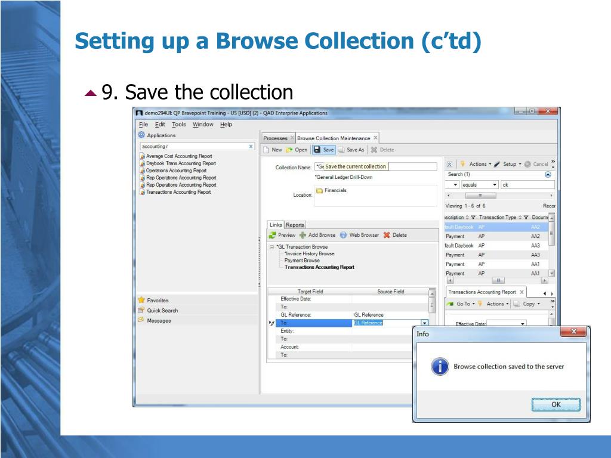Switch to the Reports tab
Screen dimensions: 611x458
295,225
